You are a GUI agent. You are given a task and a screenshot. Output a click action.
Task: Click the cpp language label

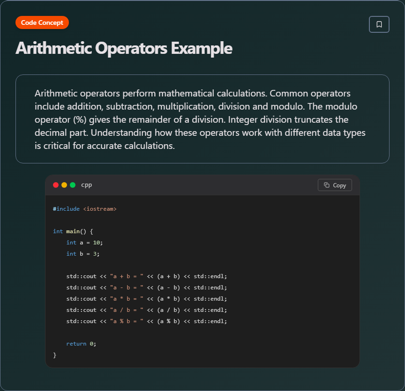click(87, 185)
